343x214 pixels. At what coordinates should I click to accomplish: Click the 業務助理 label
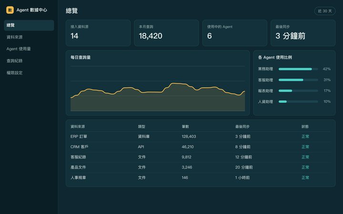265,69
